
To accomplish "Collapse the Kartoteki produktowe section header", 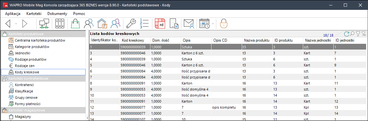I will (43, 34).
